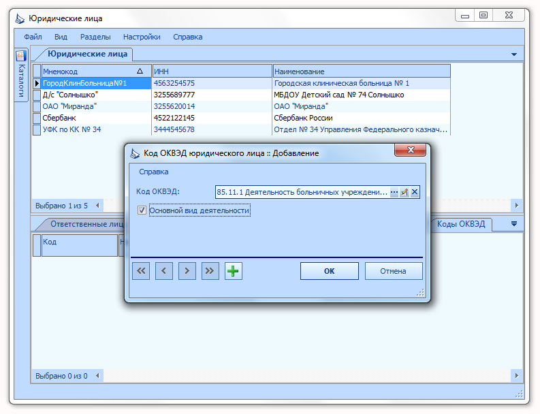Click INN value 3444545678

click(174, 130)
